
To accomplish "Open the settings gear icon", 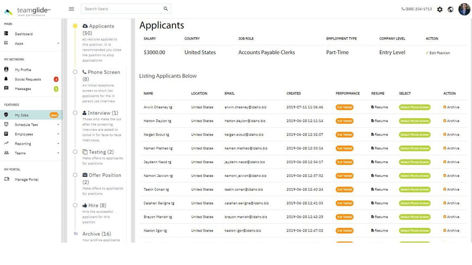I will tap(440, 10).
